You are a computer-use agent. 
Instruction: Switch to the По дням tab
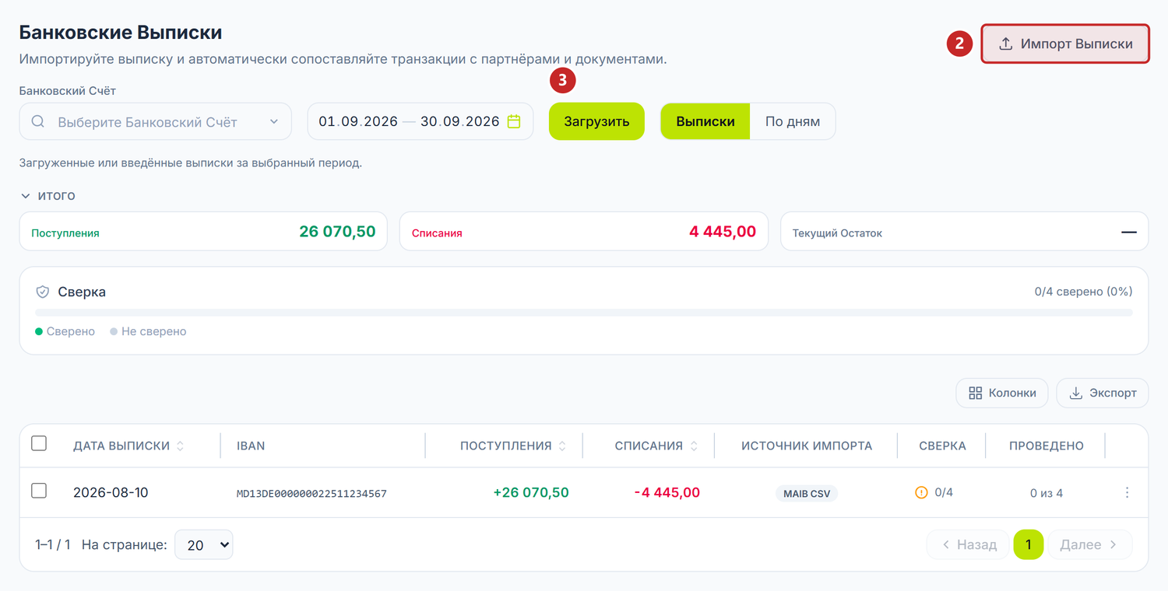click(793, 121)
